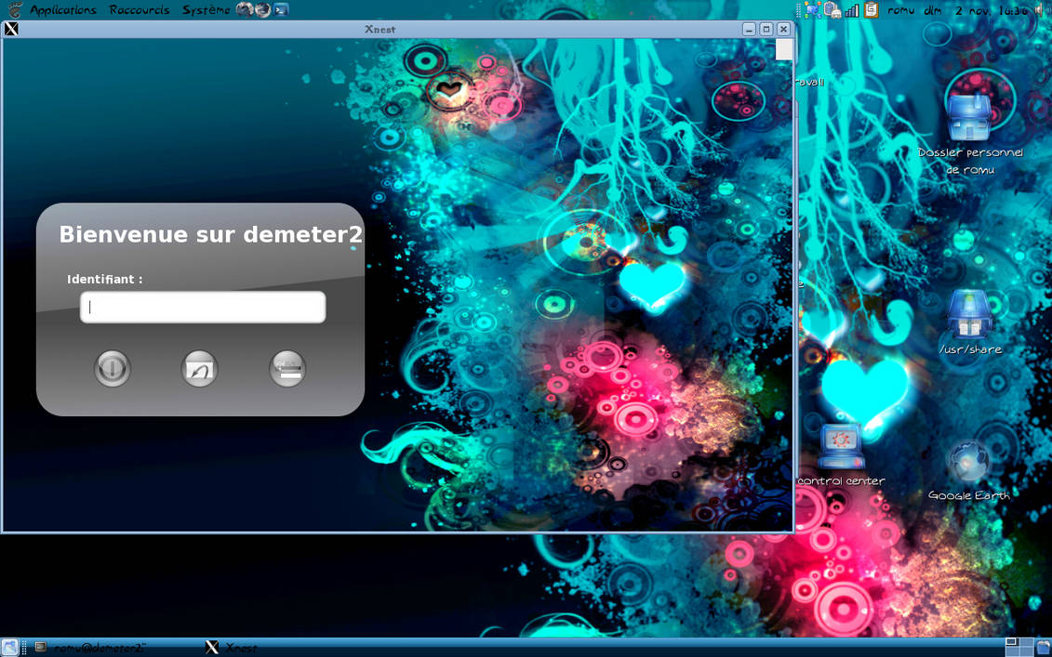Open the Système menu
The image size is (1052, 657).
207,9
